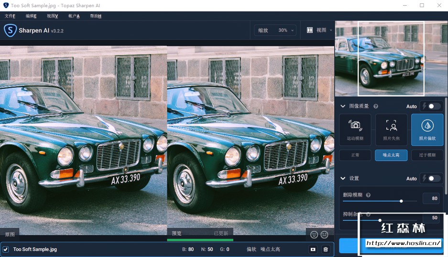The width and height of the screenshot is (448, 257).
Task: Click the v3.2.2 version text
Action: coord(57,31)
